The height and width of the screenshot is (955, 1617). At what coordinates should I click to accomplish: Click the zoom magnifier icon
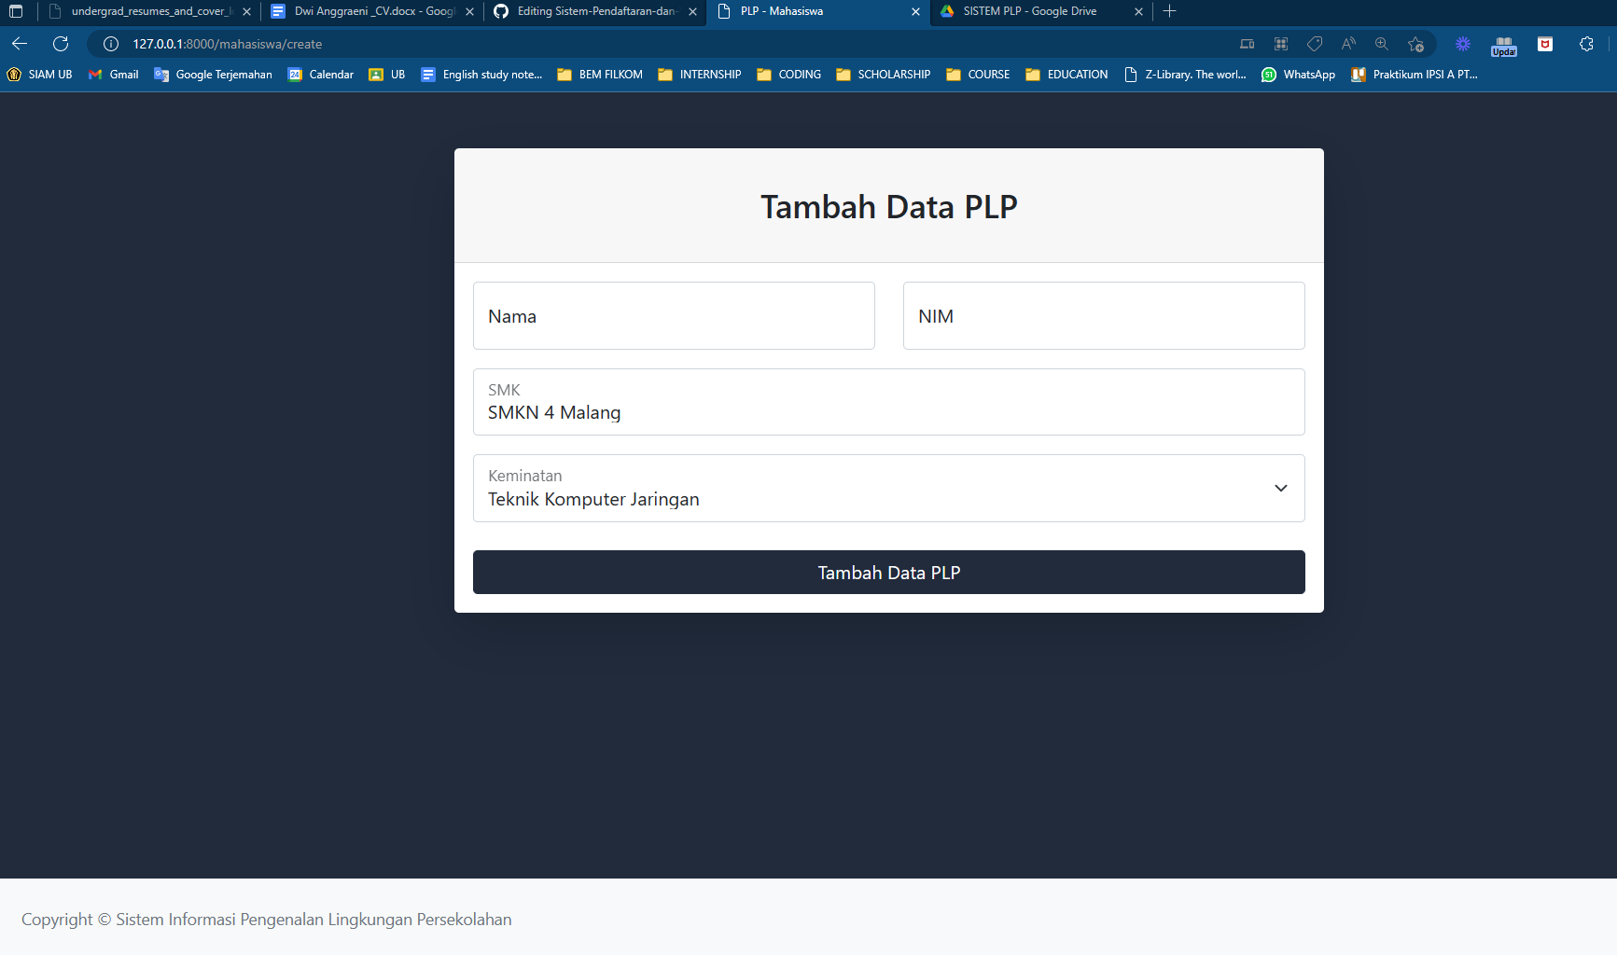pyautogui.click(x=1381, y=44)
